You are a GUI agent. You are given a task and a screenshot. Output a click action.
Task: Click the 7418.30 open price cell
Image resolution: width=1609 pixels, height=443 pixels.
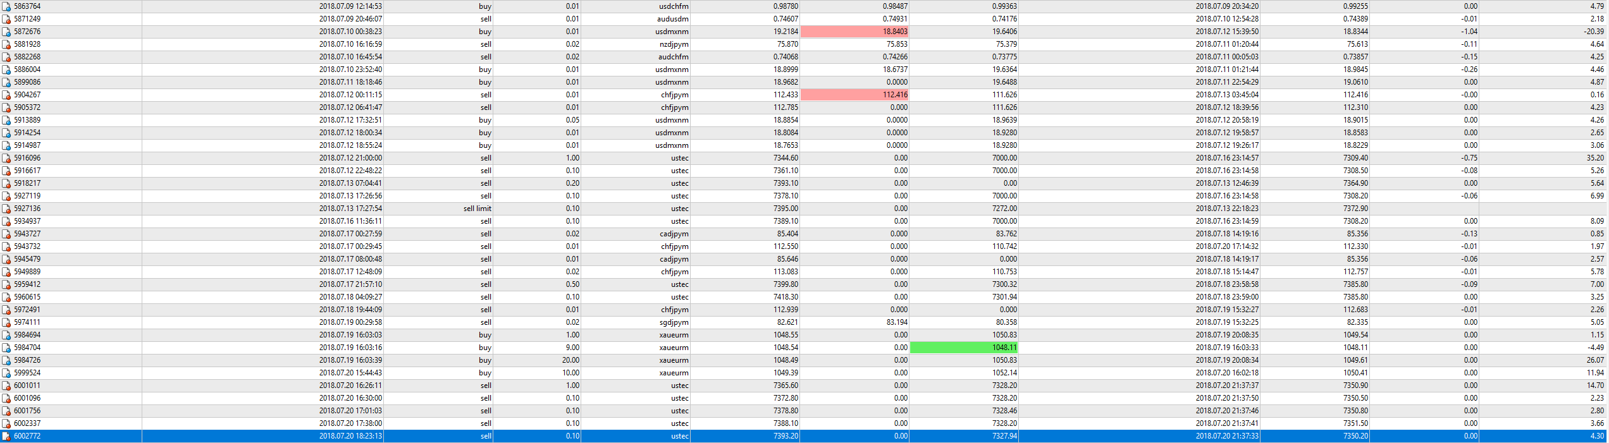786,297
